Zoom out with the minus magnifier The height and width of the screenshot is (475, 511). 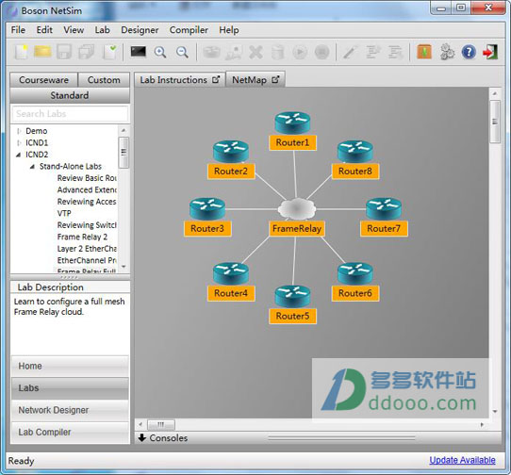(x=182, y=52)
